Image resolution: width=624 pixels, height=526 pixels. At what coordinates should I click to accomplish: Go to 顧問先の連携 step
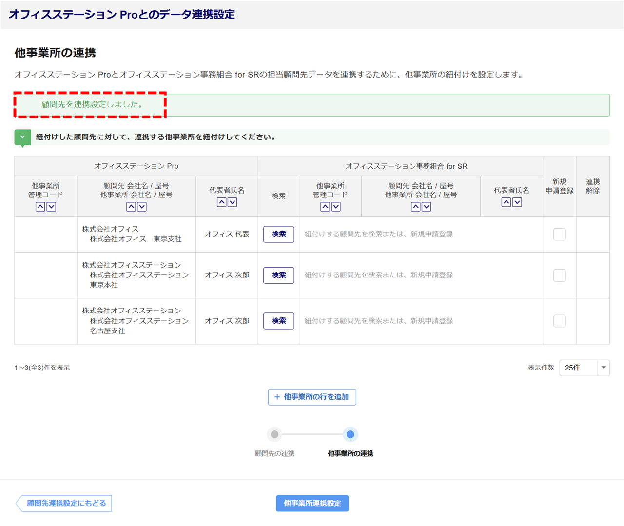click(x=274, y=434)
